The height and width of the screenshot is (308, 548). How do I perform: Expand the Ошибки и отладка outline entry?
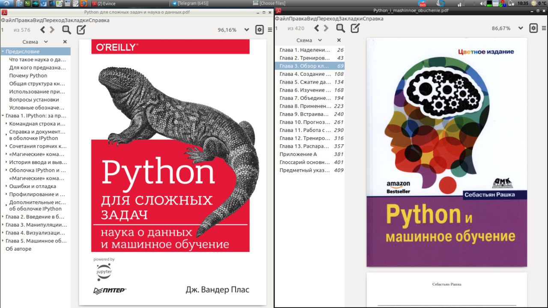tap(6, 186)
